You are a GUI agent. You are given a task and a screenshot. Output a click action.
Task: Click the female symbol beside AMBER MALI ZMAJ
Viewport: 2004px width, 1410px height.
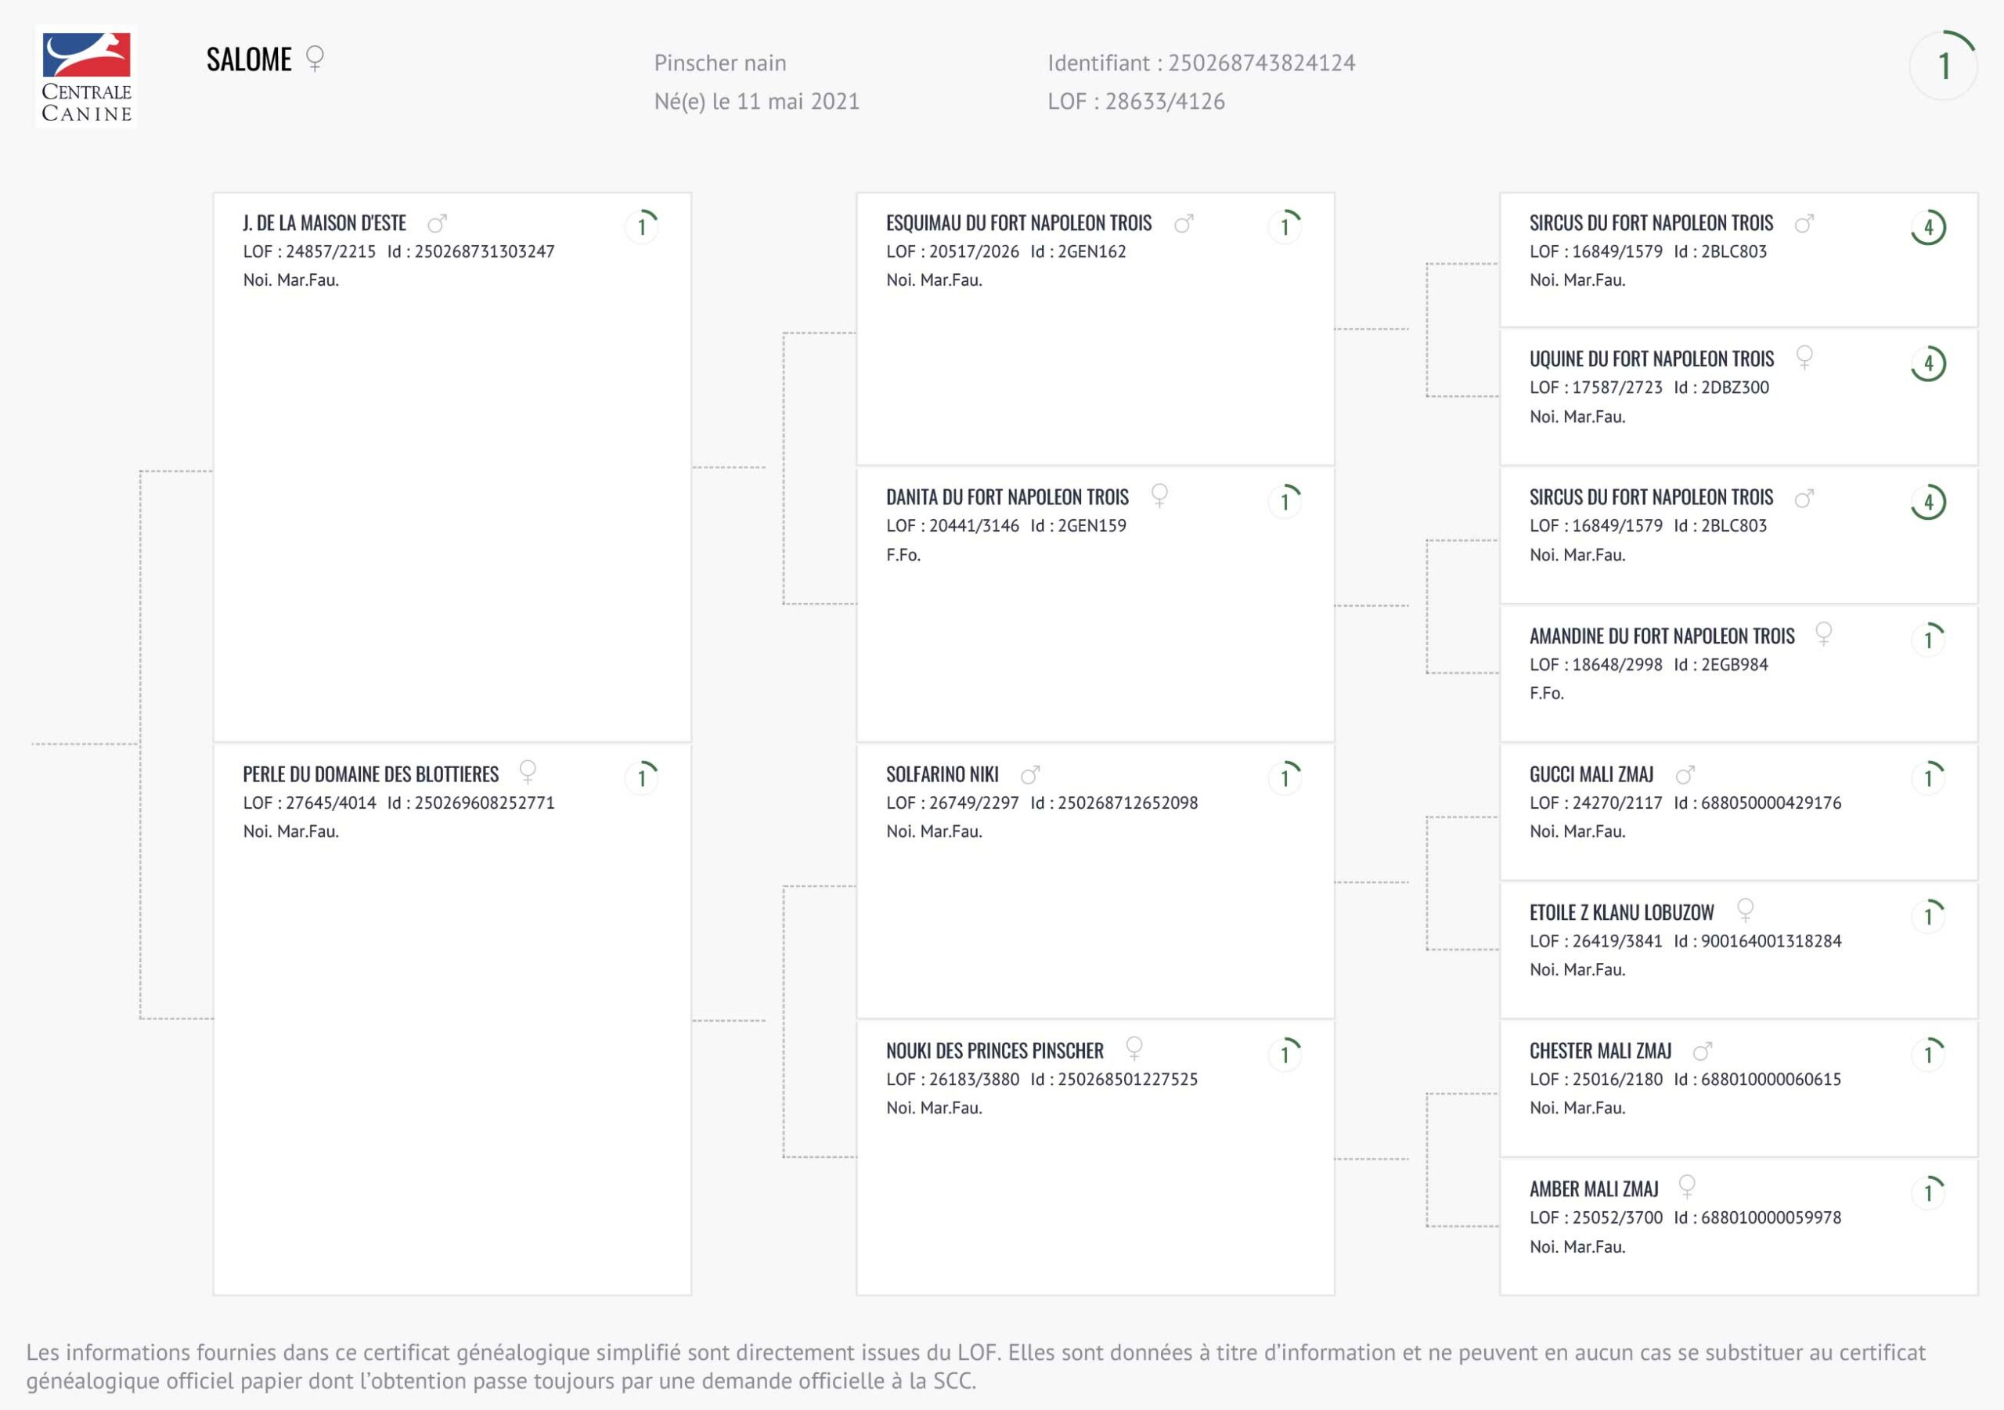[x=1687, y=1187]
